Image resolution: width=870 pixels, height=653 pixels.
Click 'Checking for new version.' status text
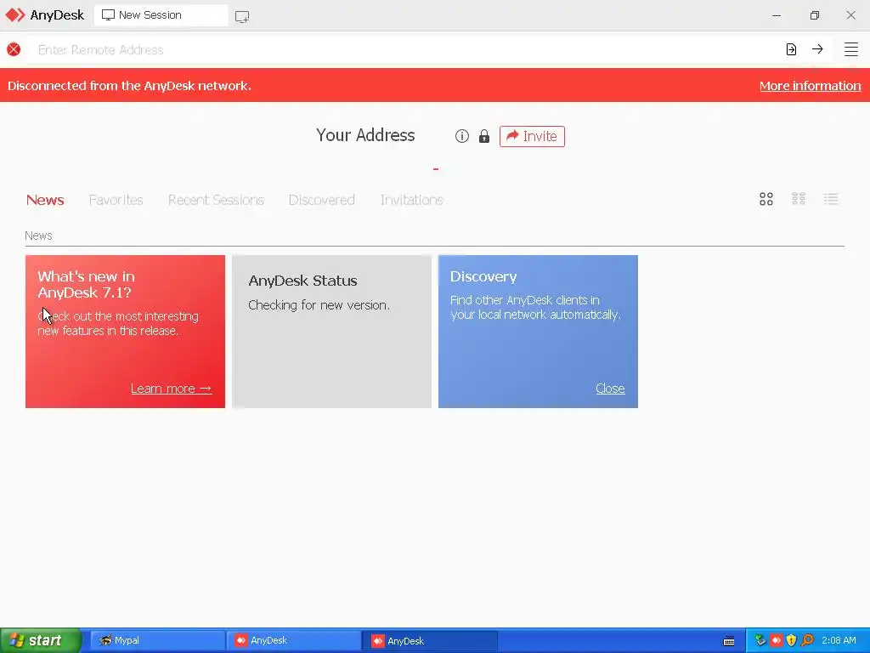[x=319, y=305]
